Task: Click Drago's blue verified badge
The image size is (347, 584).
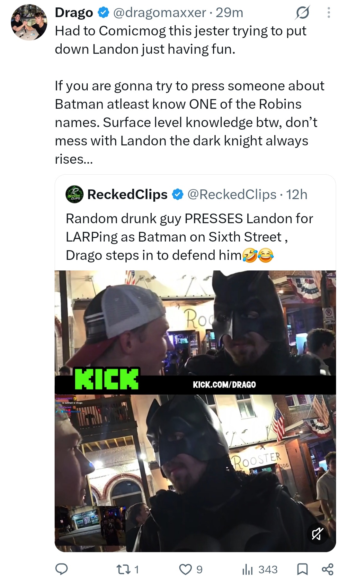Action: [103, 13]
